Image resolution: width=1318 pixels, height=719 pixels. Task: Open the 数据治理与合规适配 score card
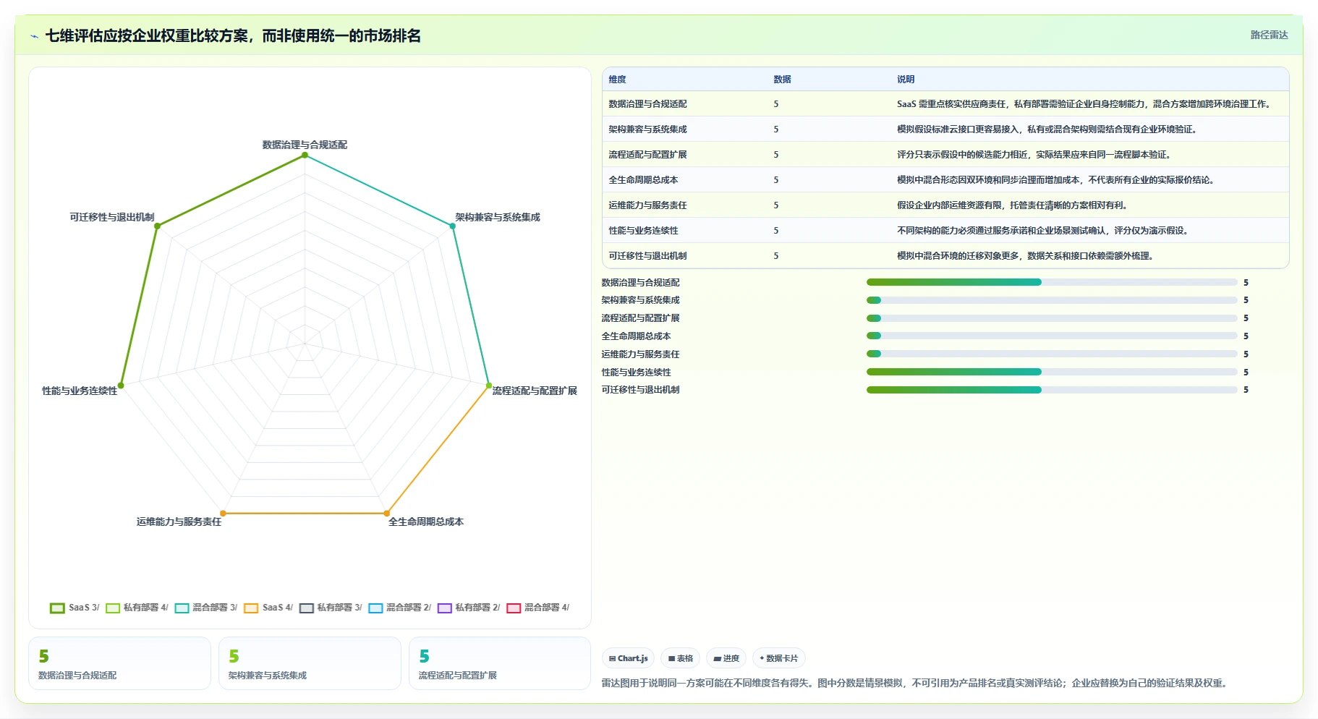pos(119,663)
